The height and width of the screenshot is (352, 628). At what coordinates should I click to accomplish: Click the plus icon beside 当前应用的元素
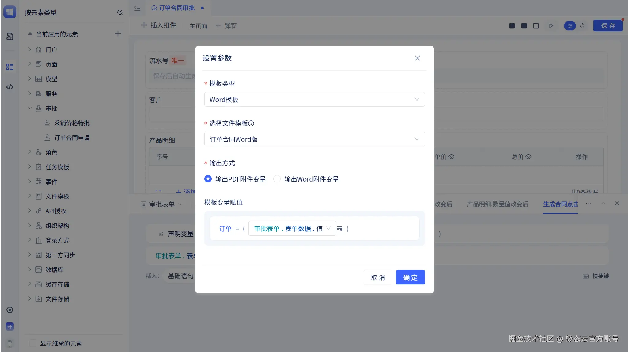[x=118, y=34]
